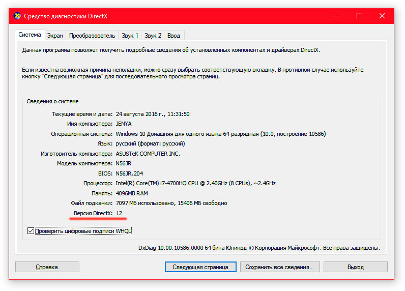Click the DirectX version value 12
The width and height of the screenshot is (405, 291).
click(119, 213)
